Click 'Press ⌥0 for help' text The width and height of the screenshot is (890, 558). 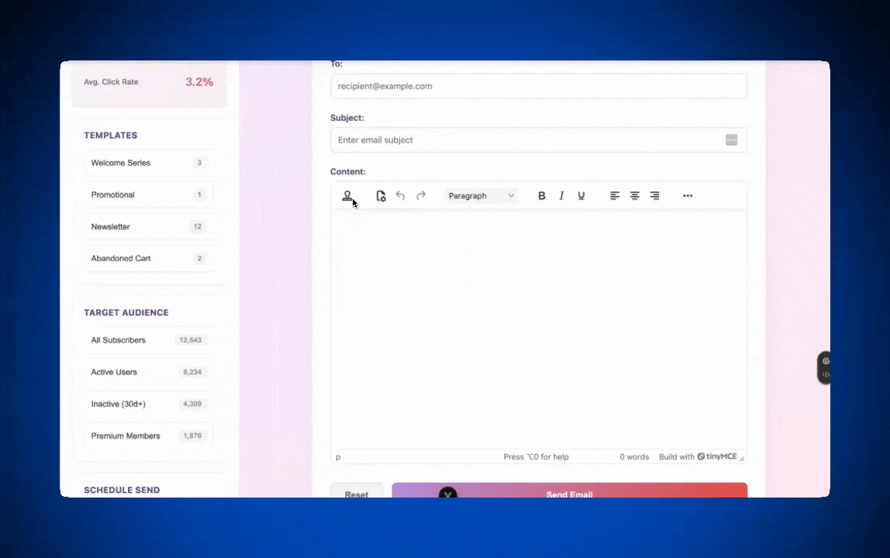pyautogui.click(x=536, y=457)
